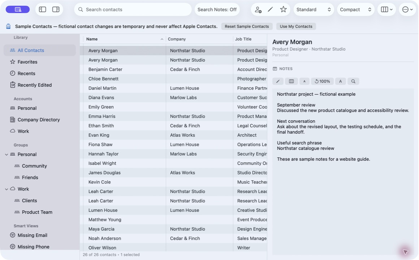419x260 pixels.
Task: Open Missing Phone smart view
Action: point(39,247)
